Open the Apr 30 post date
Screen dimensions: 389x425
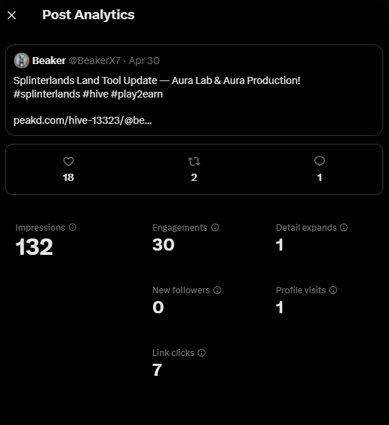click(144, 61)
